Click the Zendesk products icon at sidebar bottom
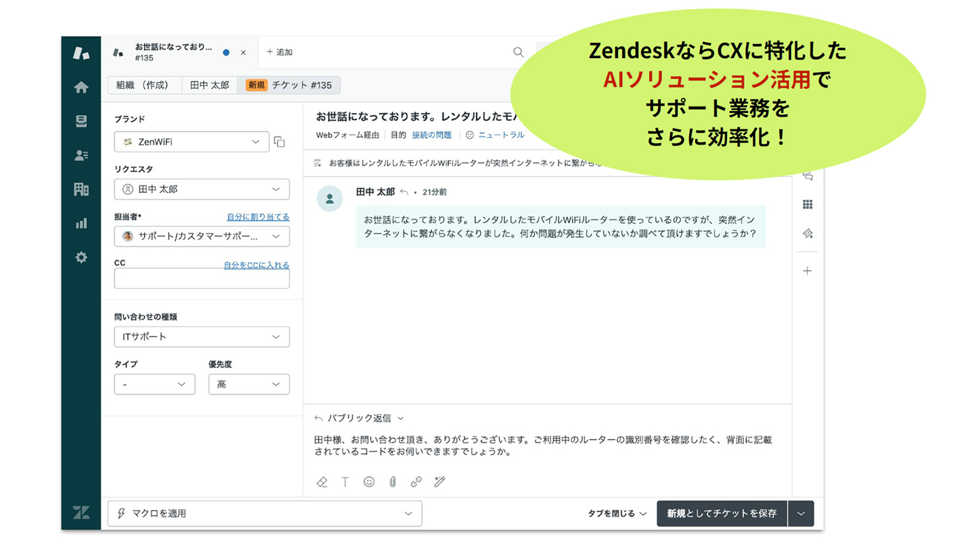Screen dimensions: 979x550 point(81,513)
